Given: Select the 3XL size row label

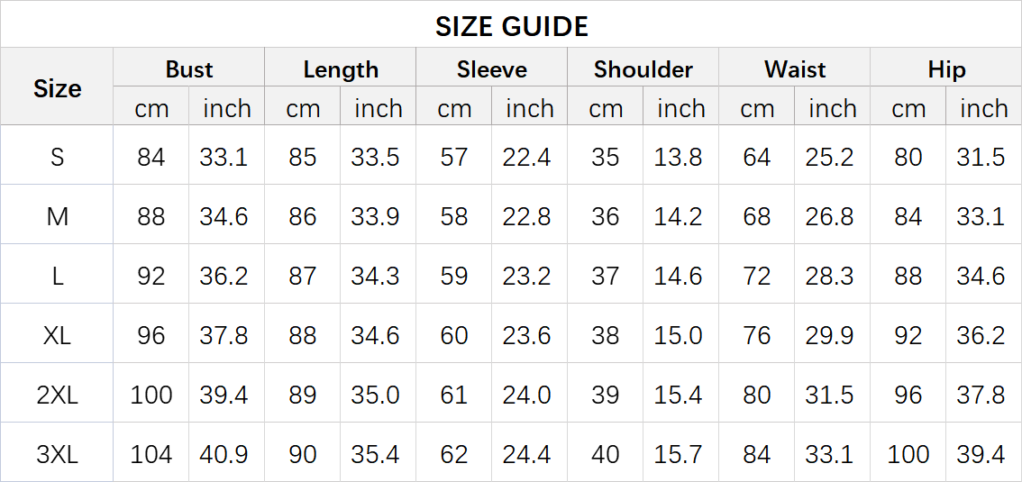Looking at the screenshot, I should point(57,454).
